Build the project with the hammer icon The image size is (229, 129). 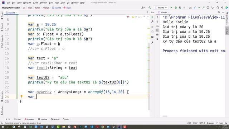[x=150, y=8]
